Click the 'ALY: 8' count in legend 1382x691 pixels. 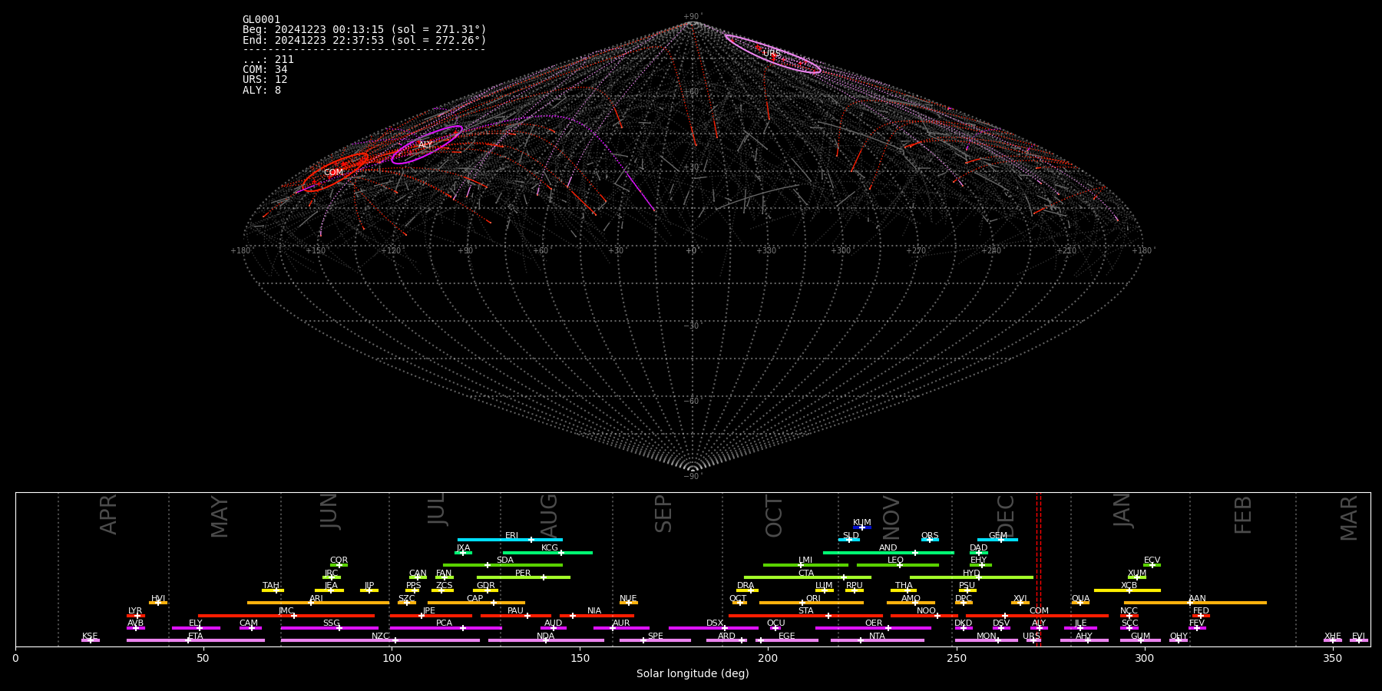point(262,91)
